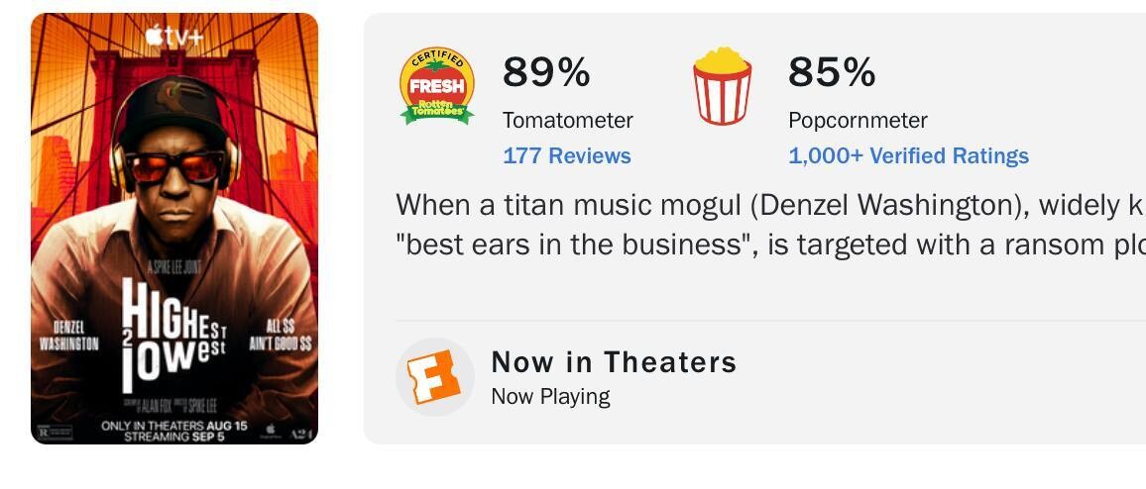
Task: Click Denzel Washington's sunglasses on the poster
Action: click(174, 166)
